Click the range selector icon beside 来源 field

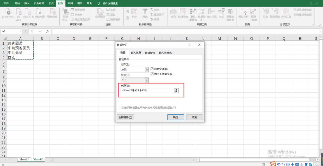click(x=176, y=91)
